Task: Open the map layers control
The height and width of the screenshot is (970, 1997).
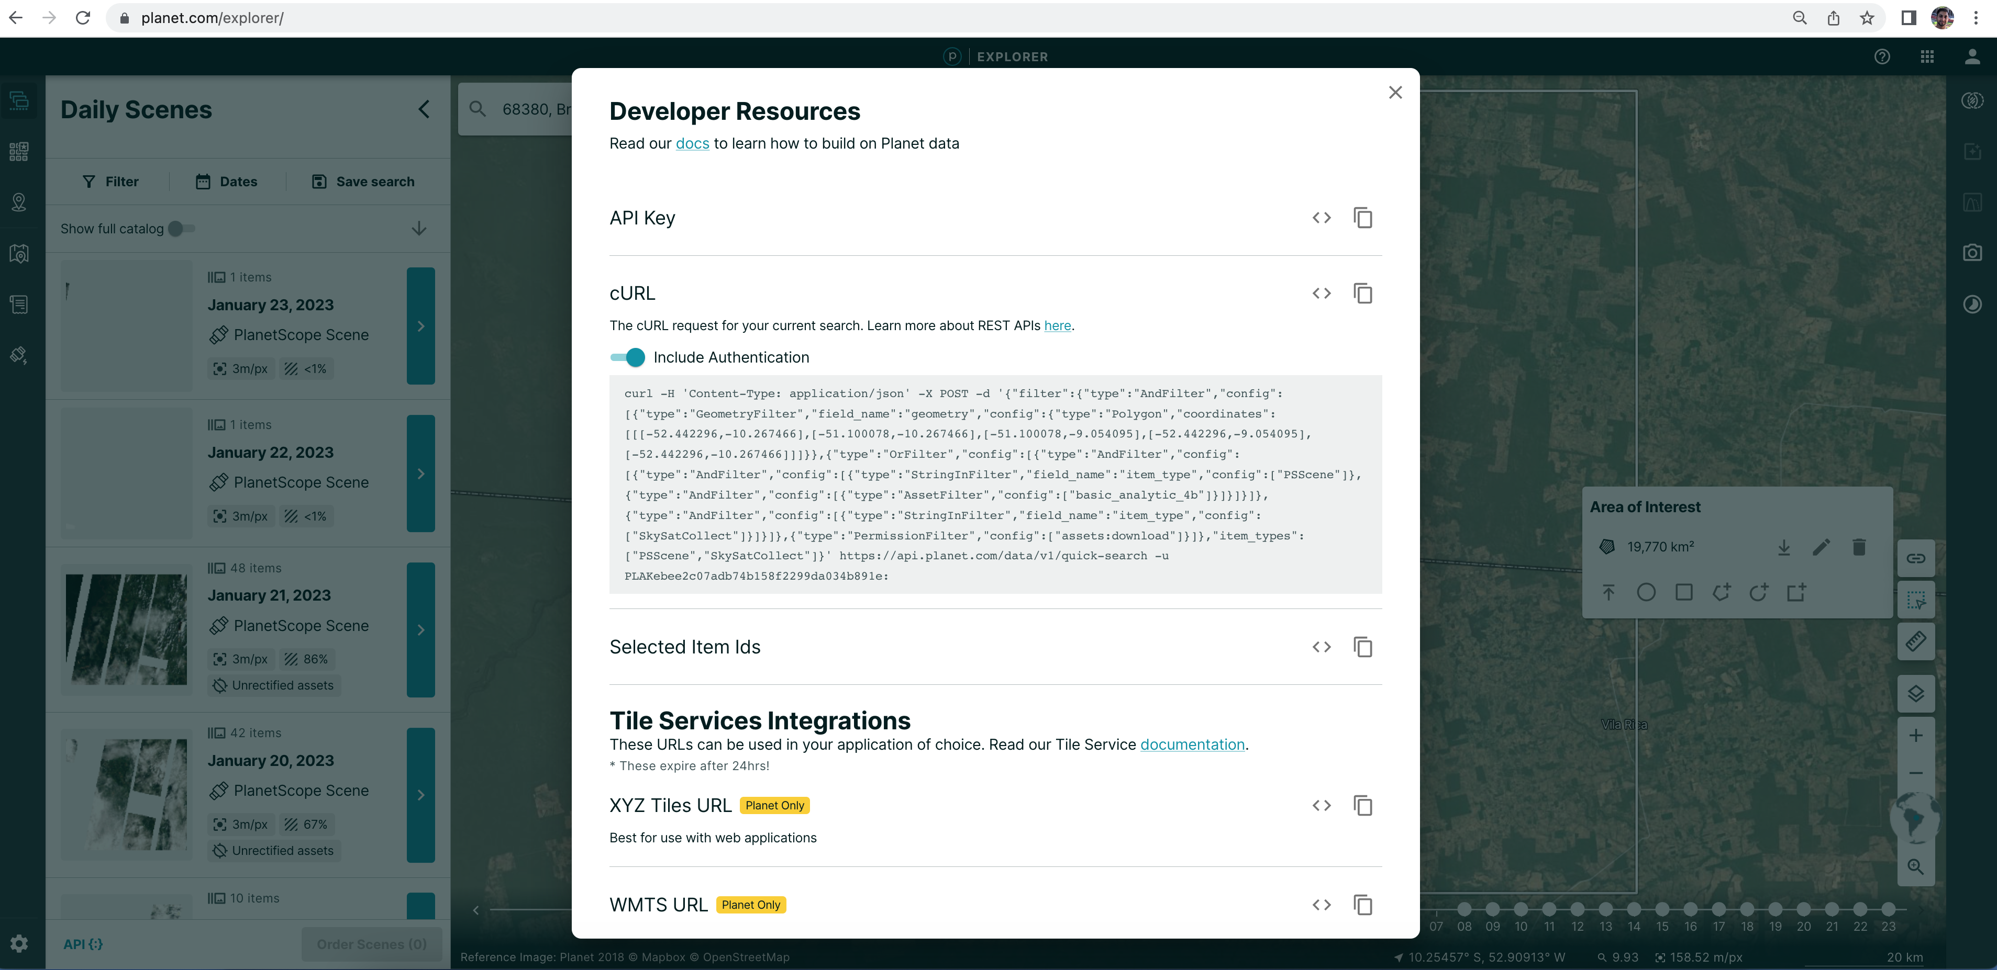Action: tap(1916, 693)
